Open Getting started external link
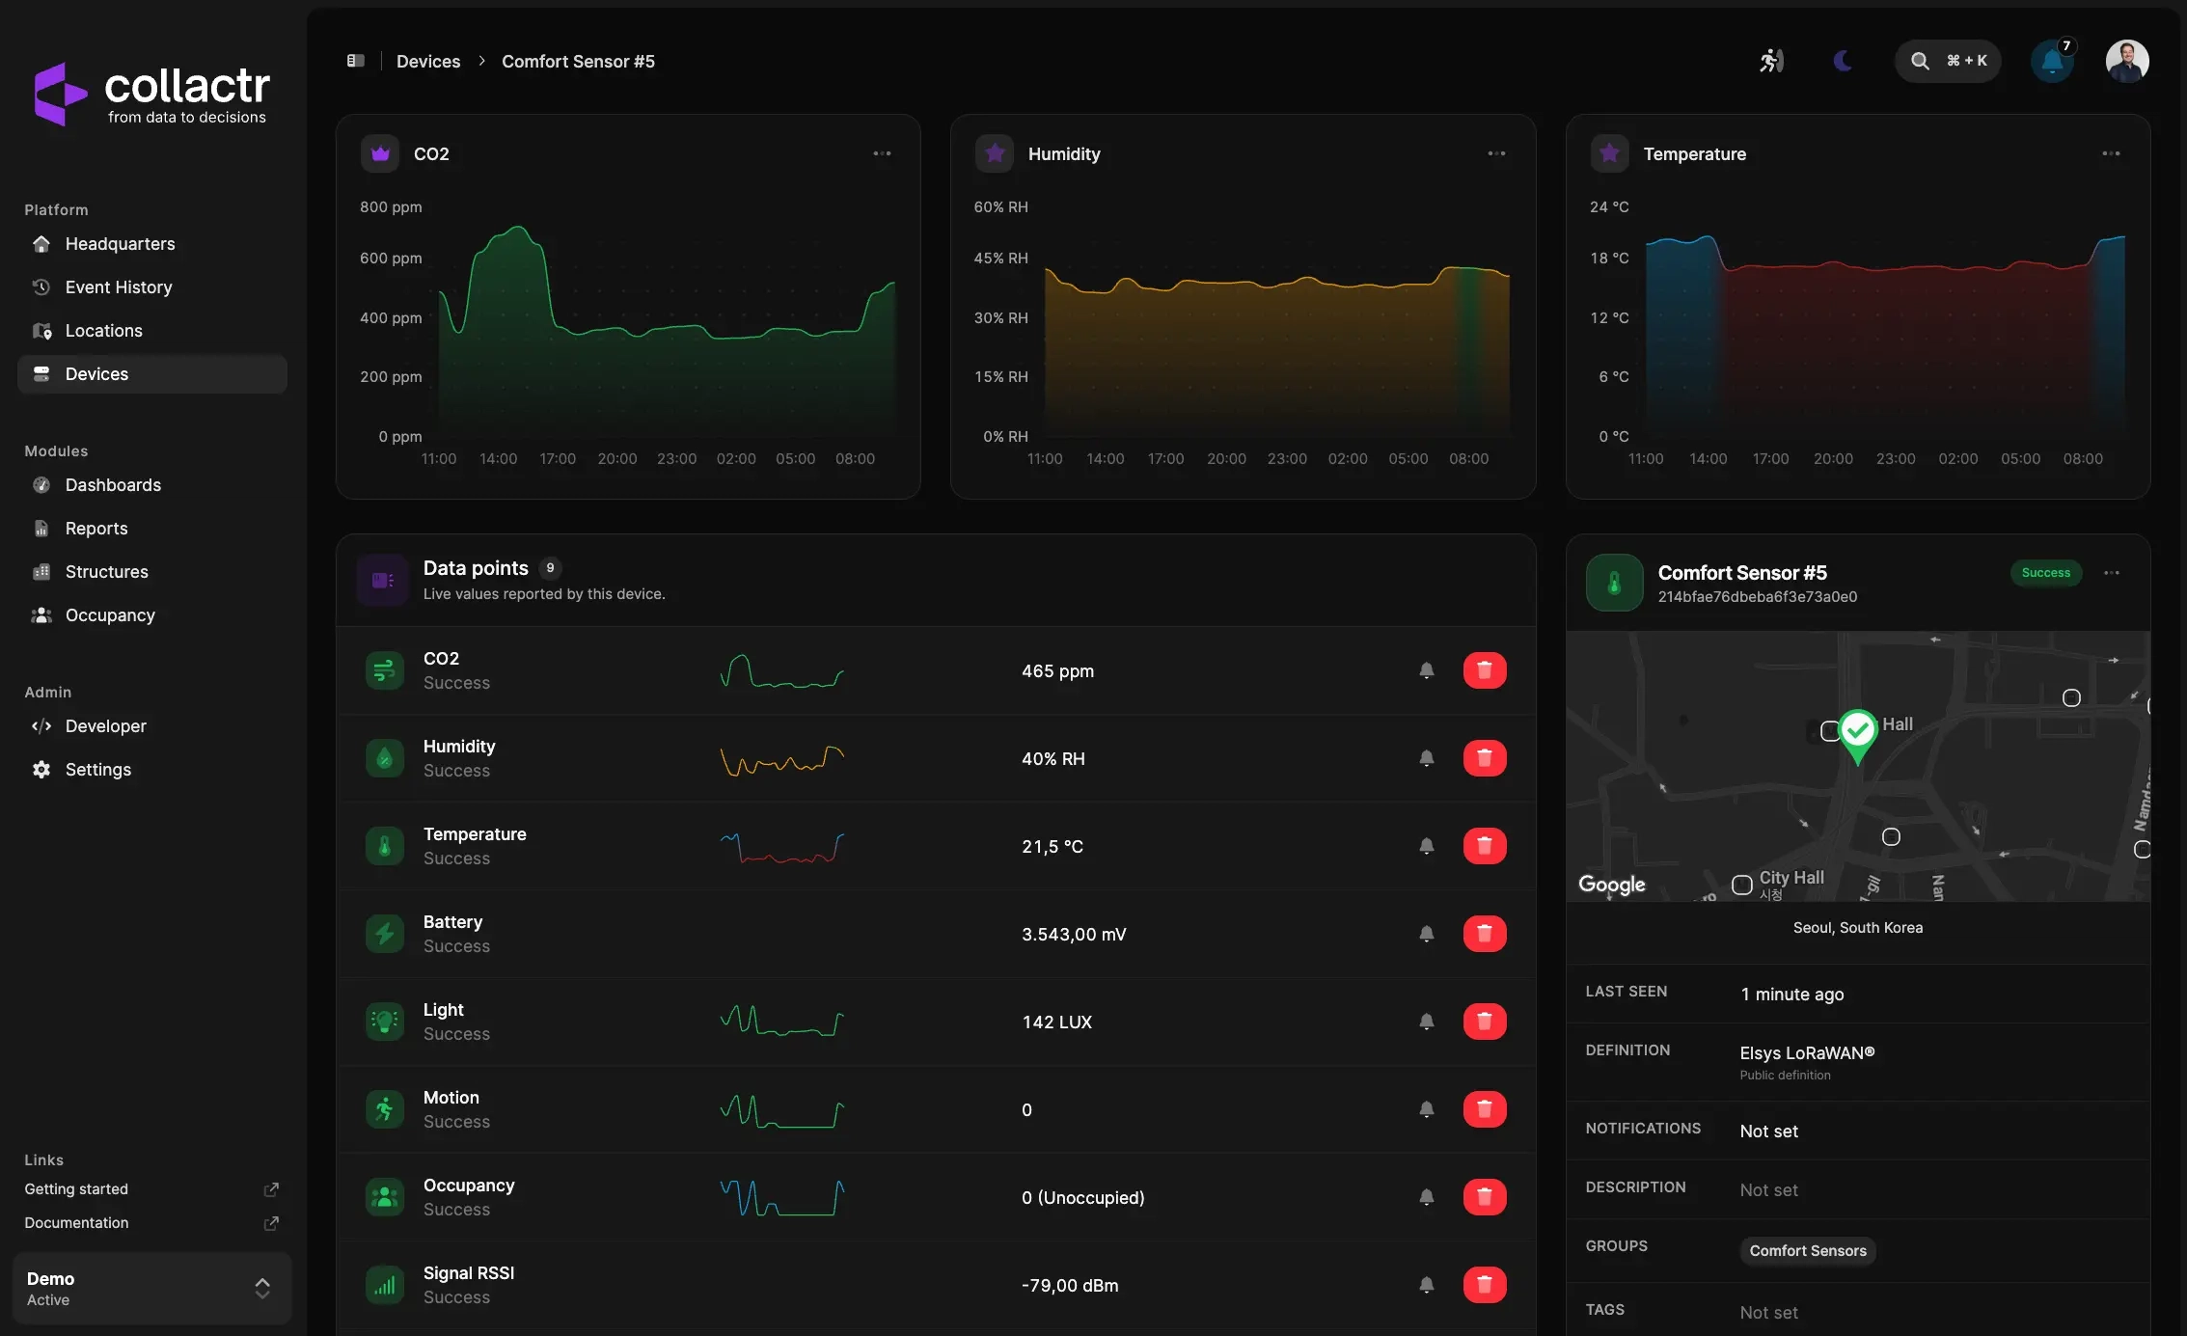The image size is (2187, 1336). click(152, 1189)
